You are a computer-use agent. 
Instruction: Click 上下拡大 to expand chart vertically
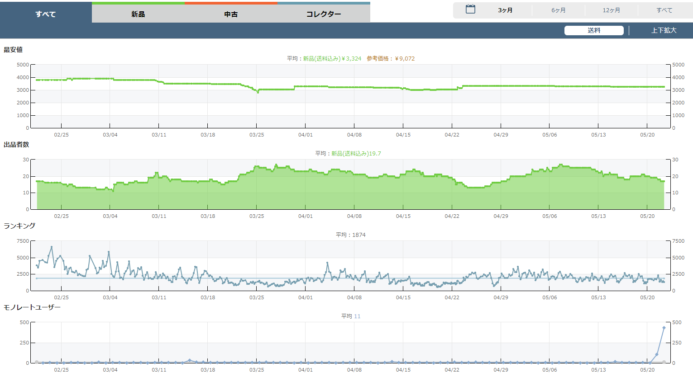click(x=664, y=30)
